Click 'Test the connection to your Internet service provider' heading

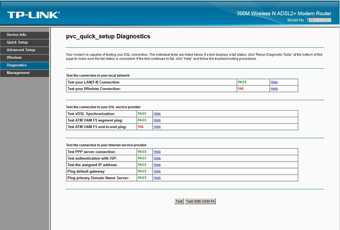106,145
